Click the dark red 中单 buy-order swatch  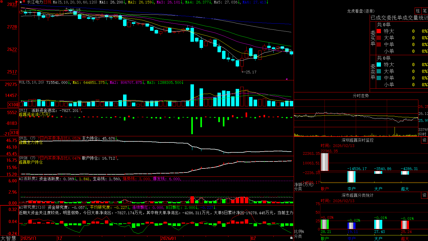point(379,44)
